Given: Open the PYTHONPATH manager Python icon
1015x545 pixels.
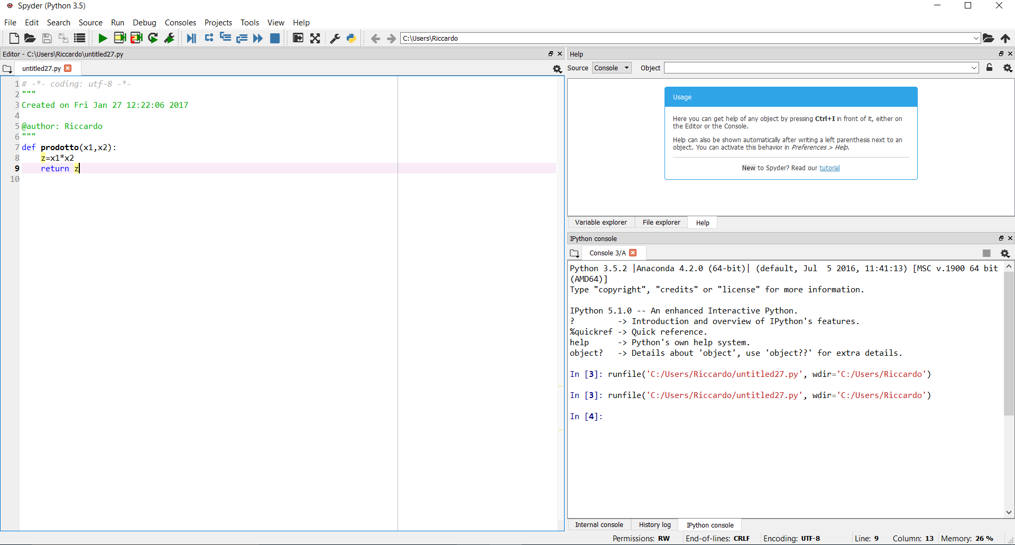Looking at the screenshot, I should pos(351,38).
